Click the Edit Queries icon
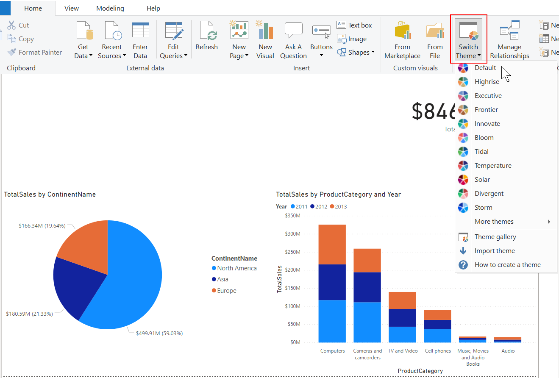Screen dimensions: 559x378 pos(174,31)
